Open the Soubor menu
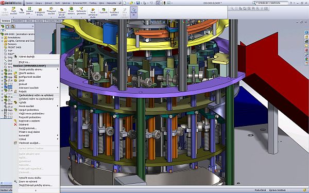 click(x=29, y=3)
